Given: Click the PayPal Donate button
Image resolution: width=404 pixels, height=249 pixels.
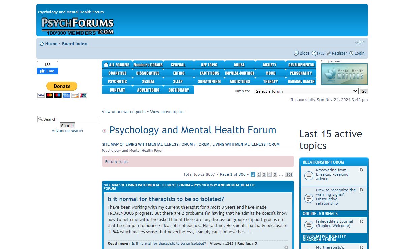Looking at the screenshot, I should 62,86.
